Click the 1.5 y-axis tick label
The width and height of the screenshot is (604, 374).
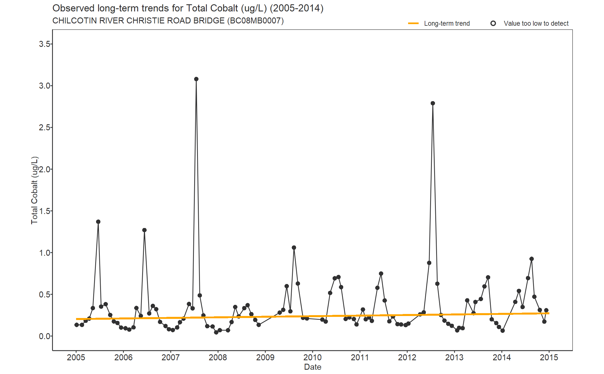[45, 211]
